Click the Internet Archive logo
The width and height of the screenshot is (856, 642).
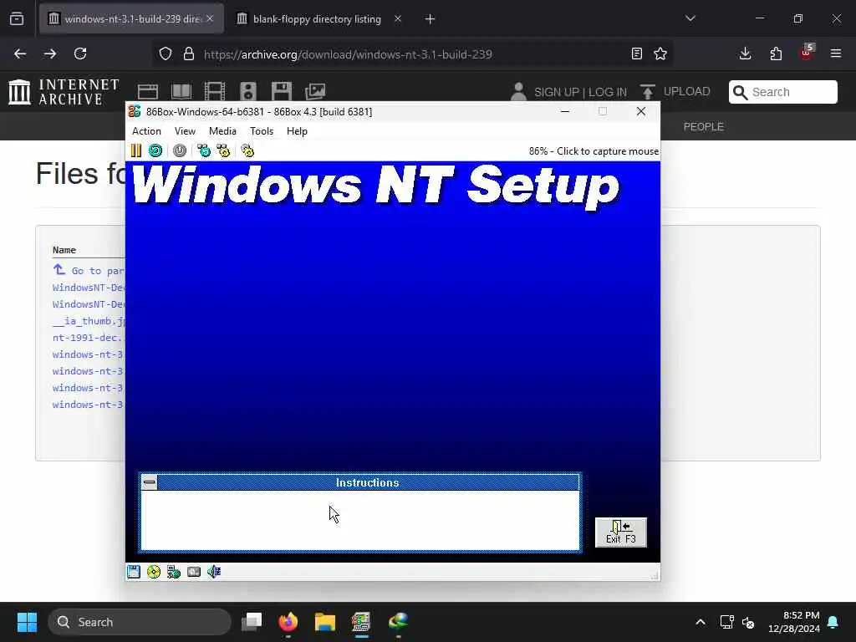(64, 92)
